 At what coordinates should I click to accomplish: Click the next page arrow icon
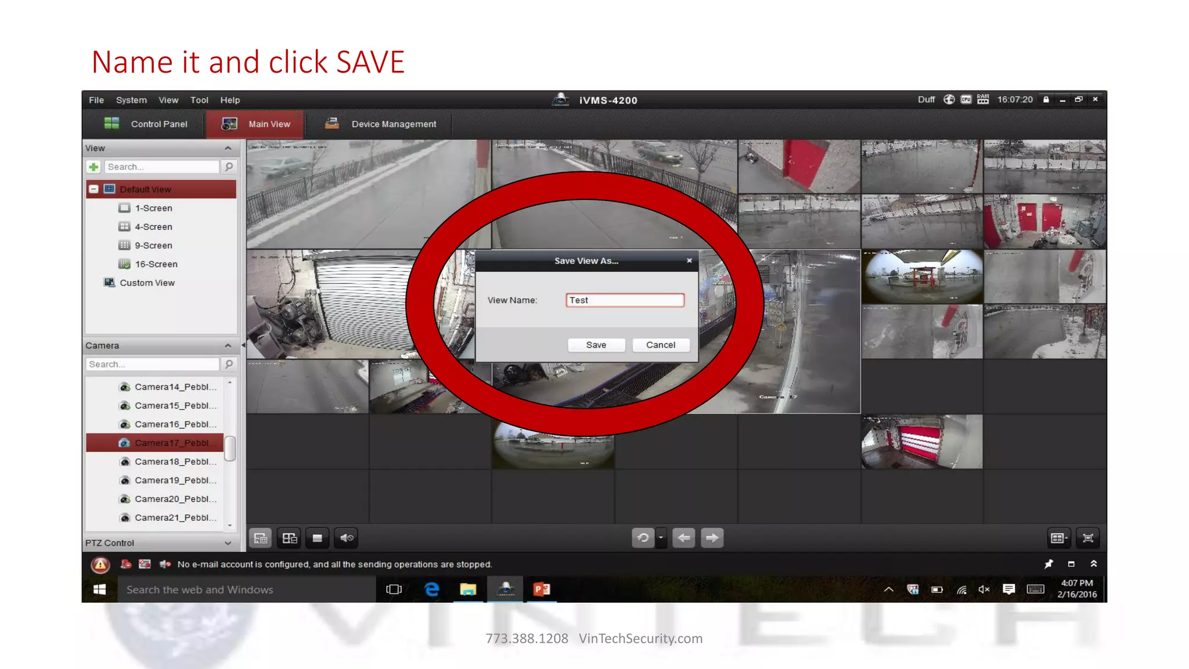click(712, 538)
